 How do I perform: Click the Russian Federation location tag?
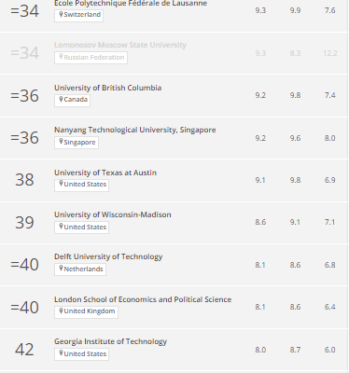(91, 58)
